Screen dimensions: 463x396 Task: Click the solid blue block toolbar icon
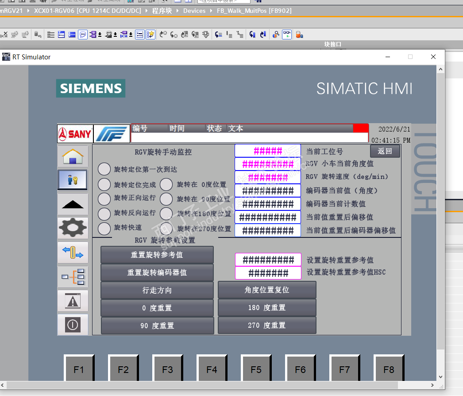tap(72, 35)
